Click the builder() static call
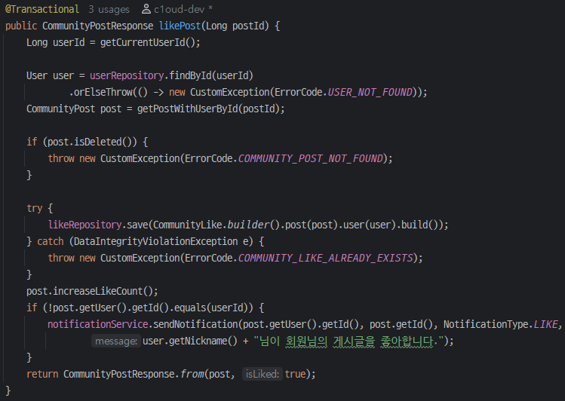The image size is (565, 401). click(253, 225)
